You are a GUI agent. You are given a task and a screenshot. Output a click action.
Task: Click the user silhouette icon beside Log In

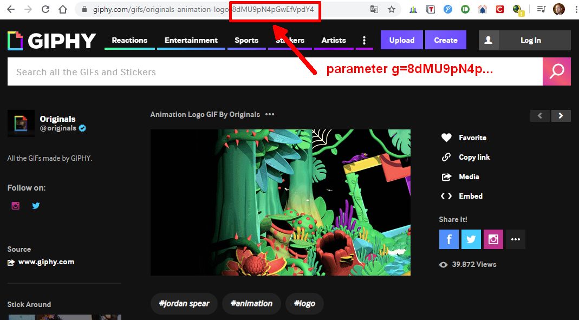(489, 40)
